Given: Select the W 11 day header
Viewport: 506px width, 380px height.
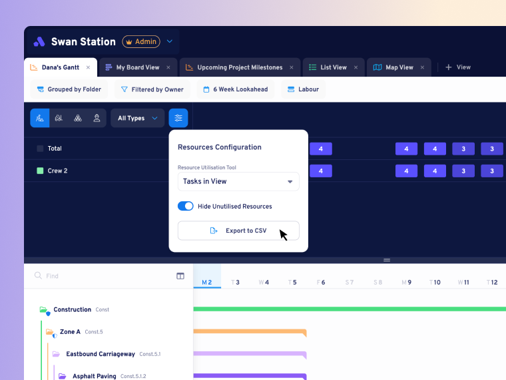Looking at the screenshot, I should [463, 282].
